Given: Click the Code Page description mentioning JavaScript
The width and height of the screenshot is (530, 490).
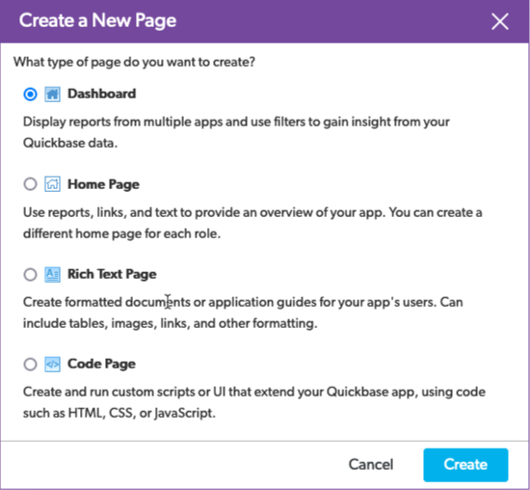Looking at the screenshot, I should coord(254,402).
